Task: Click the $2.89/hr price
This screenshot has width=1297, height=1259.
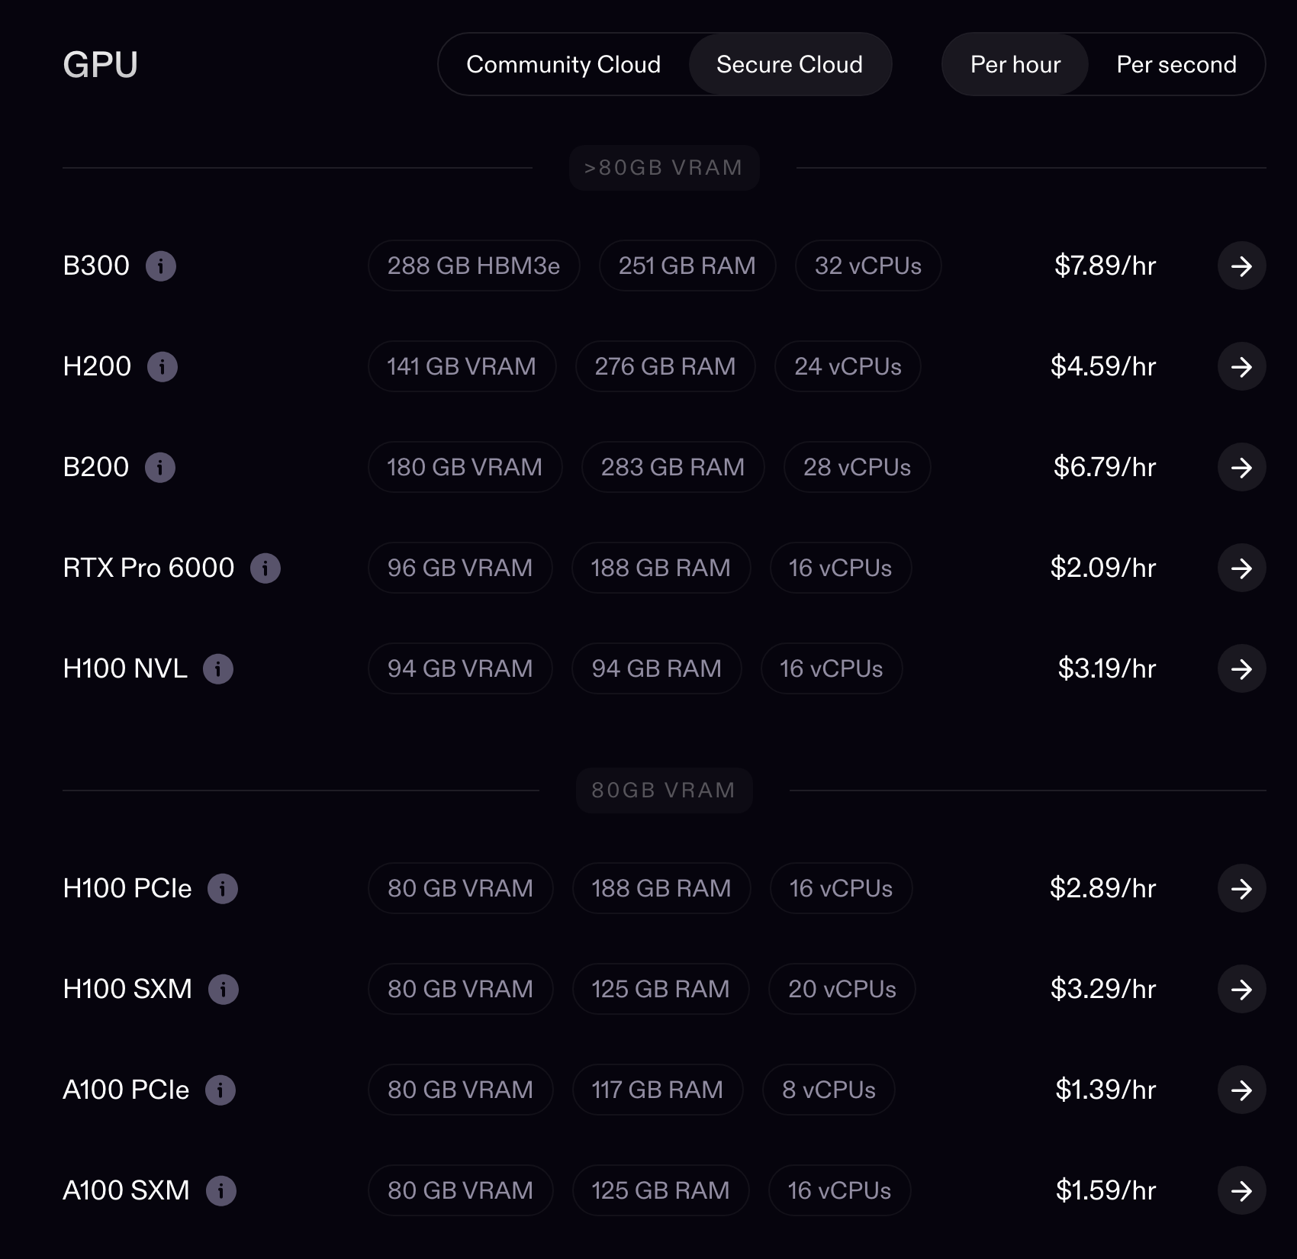Action: [1103, 888]
